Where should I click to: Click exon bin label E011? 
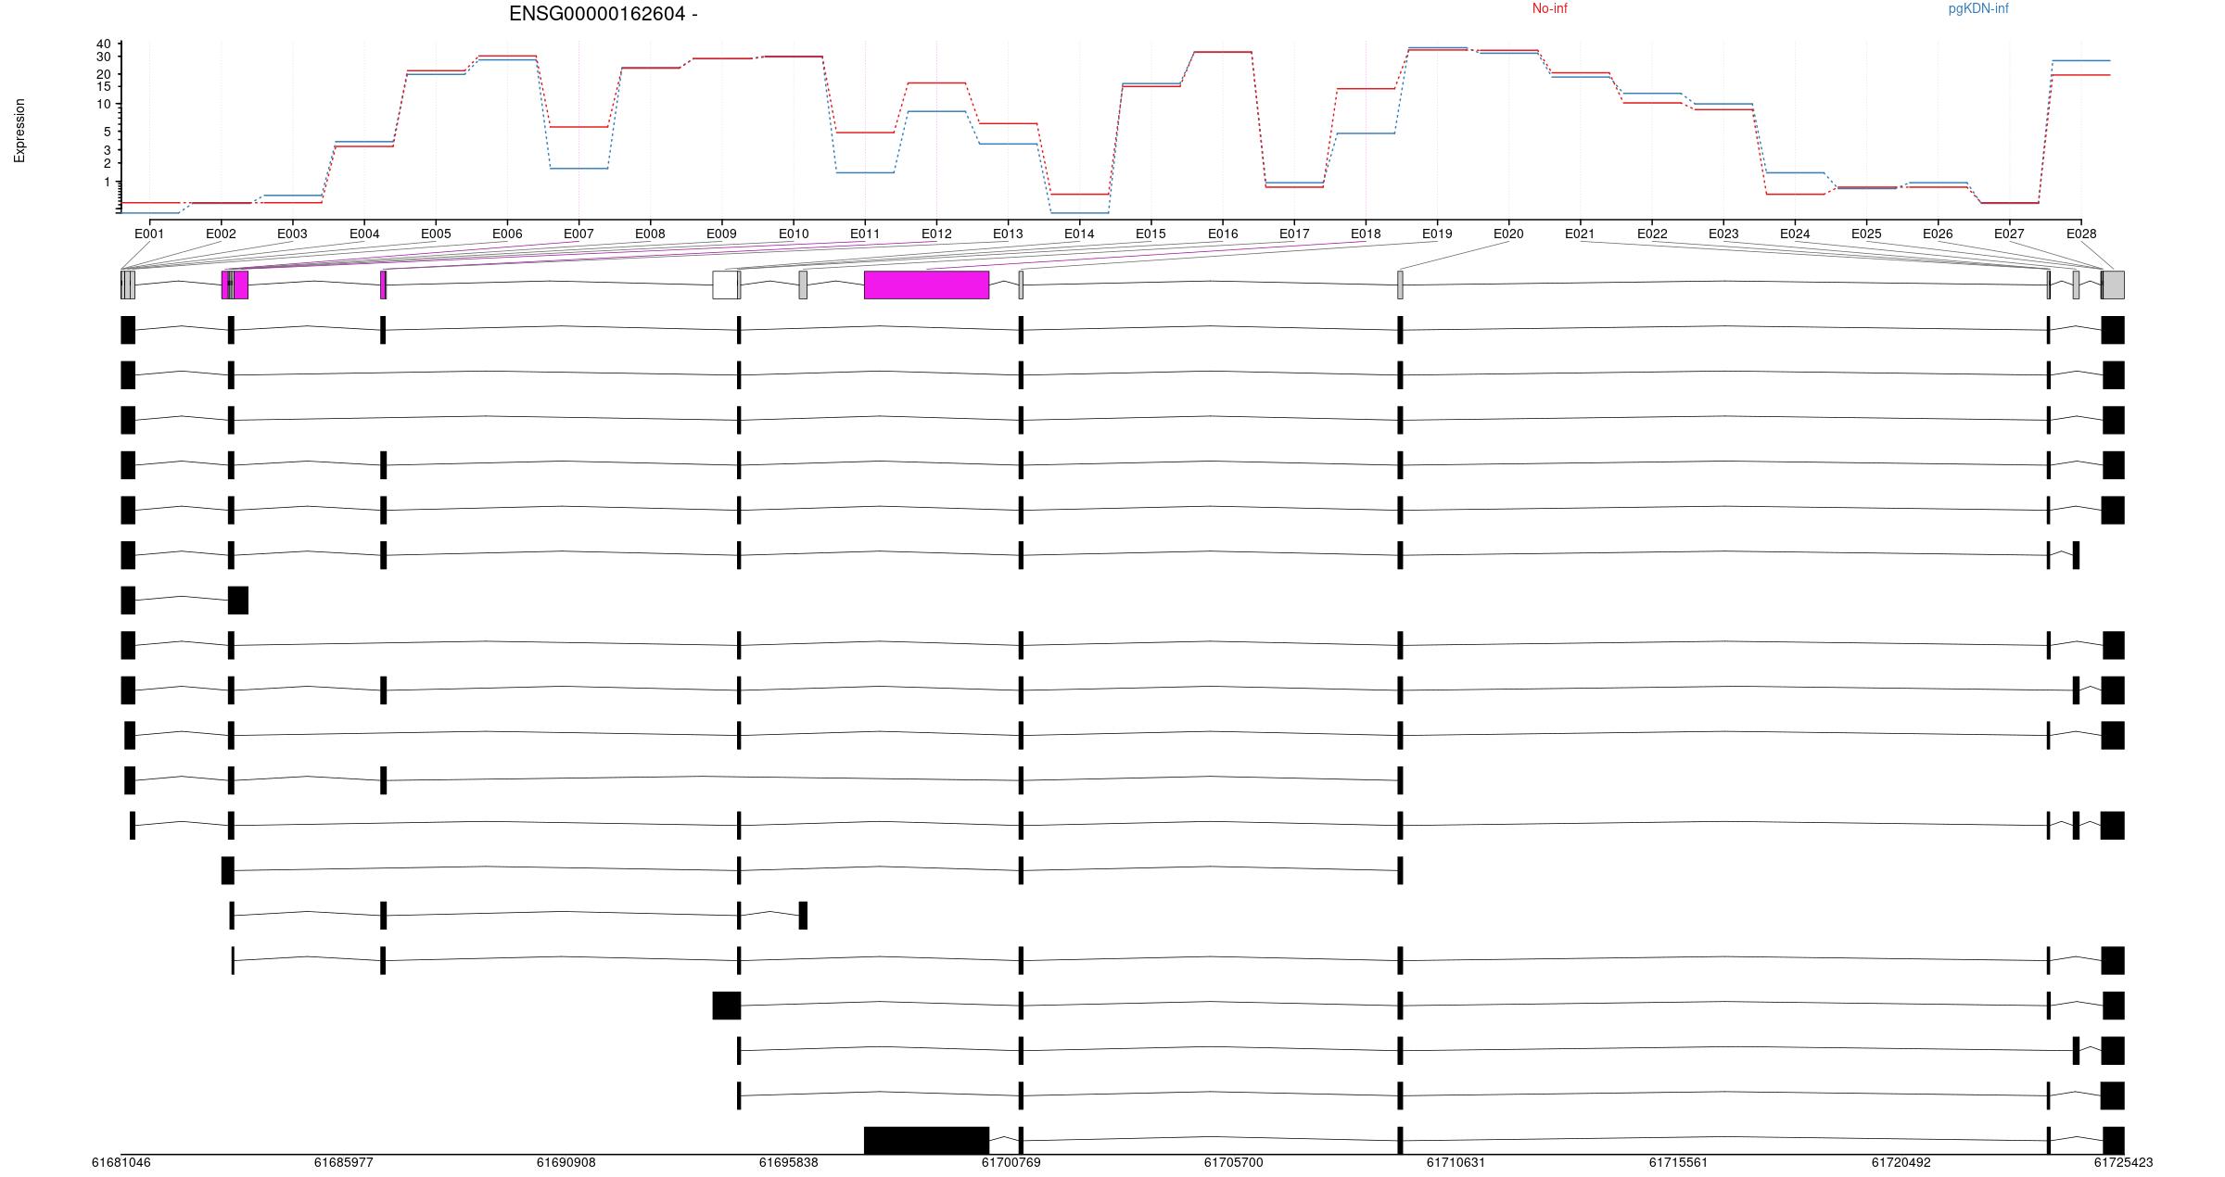tap(865, 234)
